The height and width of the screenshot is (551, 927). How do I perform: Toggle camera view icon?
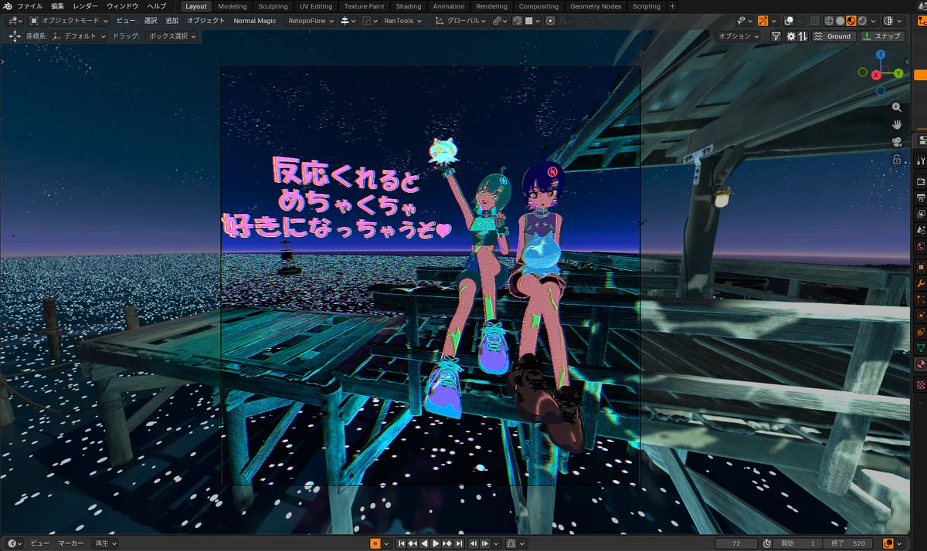896,141
